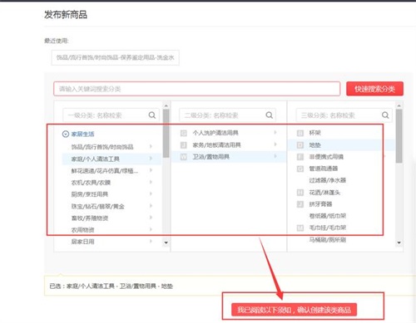This screenshot has width=416, height=323.
Task: Click W letter icon beside 卫浴/置物用具
Action: pos(184,157)
